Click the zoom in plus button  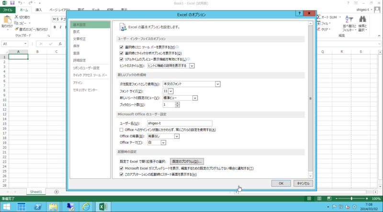[367, 199]
